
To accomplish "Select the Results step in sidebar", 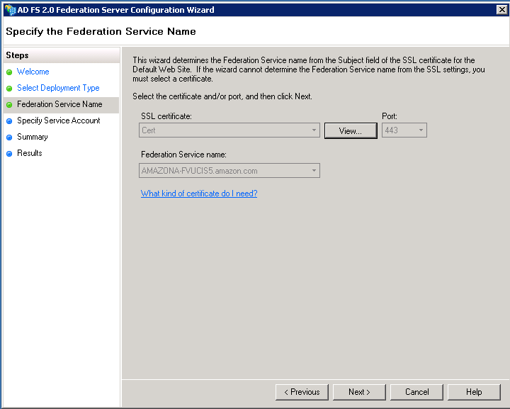I will coord(29,153).
